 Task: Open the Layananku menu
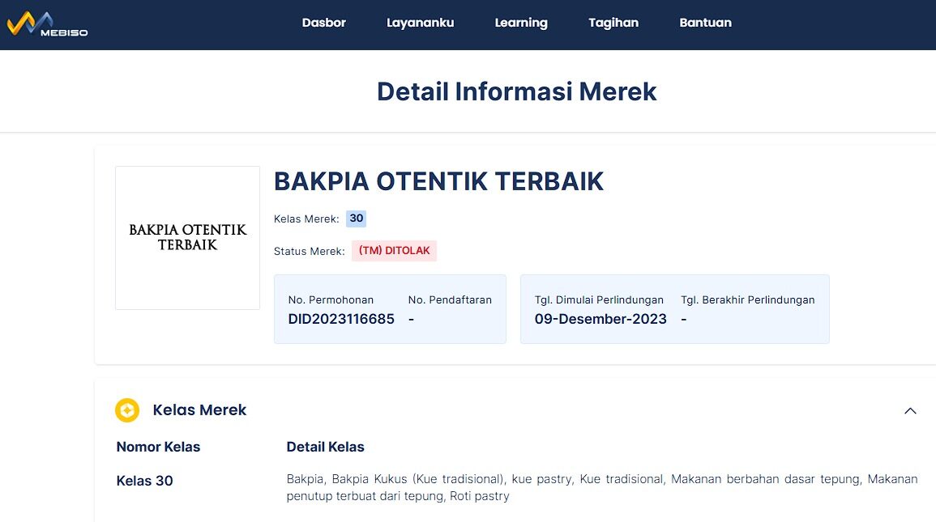421,23
